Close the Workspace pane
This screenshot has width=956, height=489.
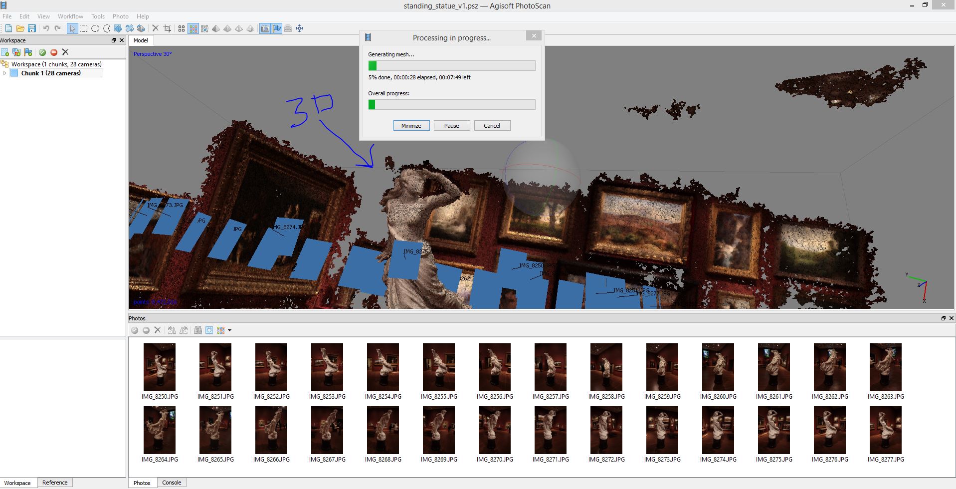pos(122,40)
